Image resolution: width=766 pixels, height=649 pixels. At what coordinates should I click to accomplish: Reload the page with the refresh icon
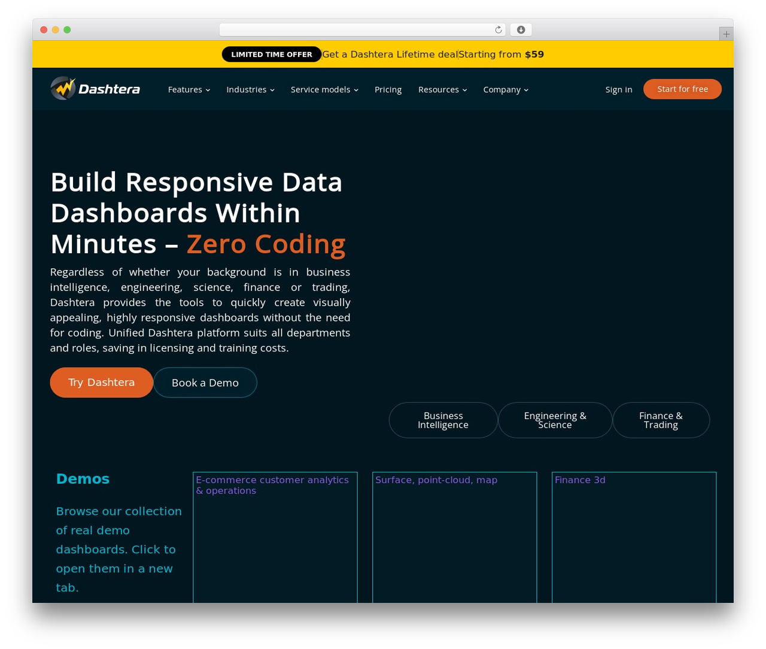tap(498, 30)
